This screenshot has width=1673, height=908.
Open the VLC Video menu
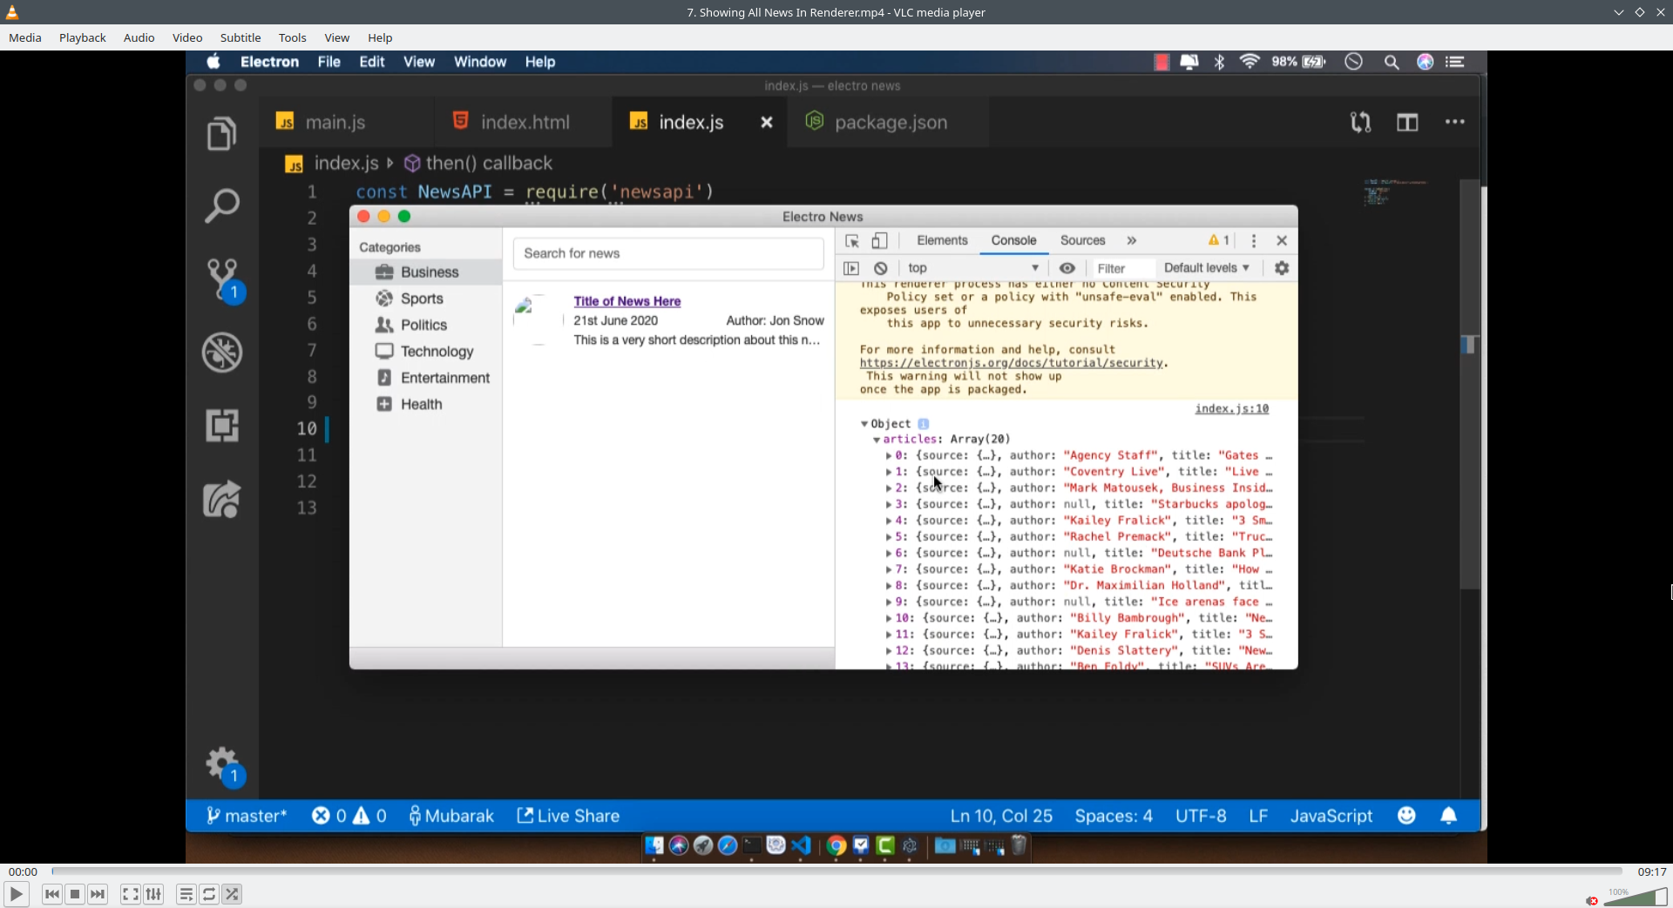click(187, 37)
